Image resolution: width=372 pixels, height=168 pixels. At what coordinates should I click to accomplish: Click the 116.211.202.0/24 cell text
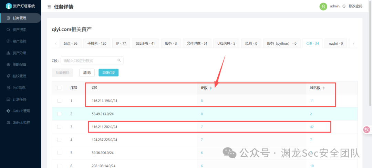click(105, 127)
